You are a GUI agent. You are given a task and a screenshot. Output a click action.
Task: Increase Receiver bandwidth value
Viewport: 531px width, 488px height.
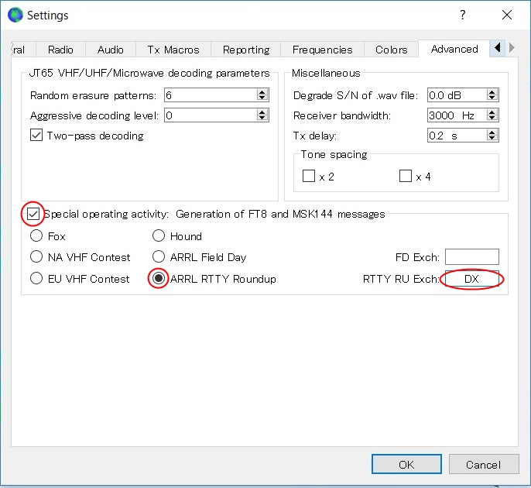[492, 112]
